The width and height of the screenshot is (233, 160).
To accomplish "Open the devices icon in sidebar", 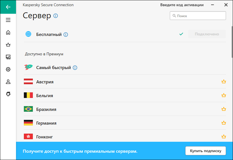I will [8, 57].
